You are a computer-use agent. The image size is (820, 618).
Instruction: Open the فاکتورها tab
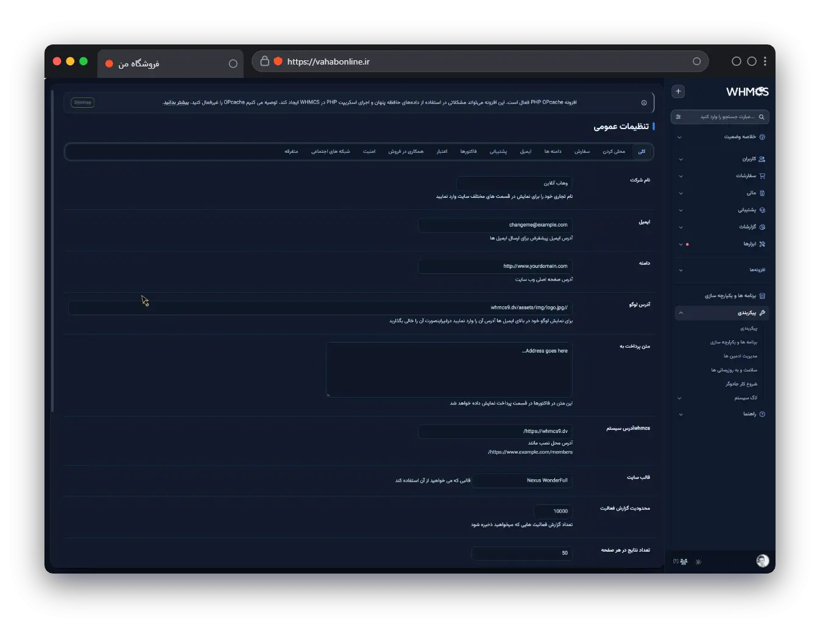(468, 152)
